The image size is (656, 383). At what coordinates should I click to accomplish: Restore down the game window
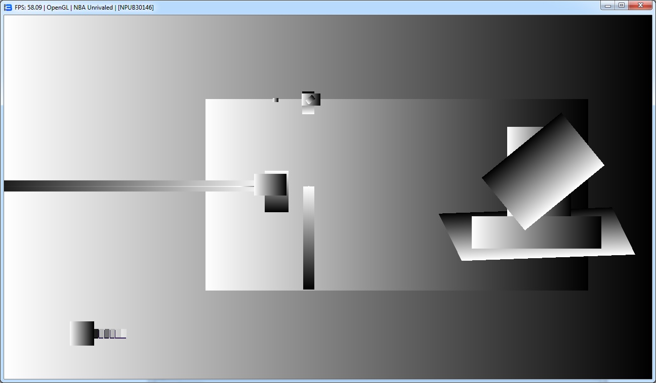622,6
